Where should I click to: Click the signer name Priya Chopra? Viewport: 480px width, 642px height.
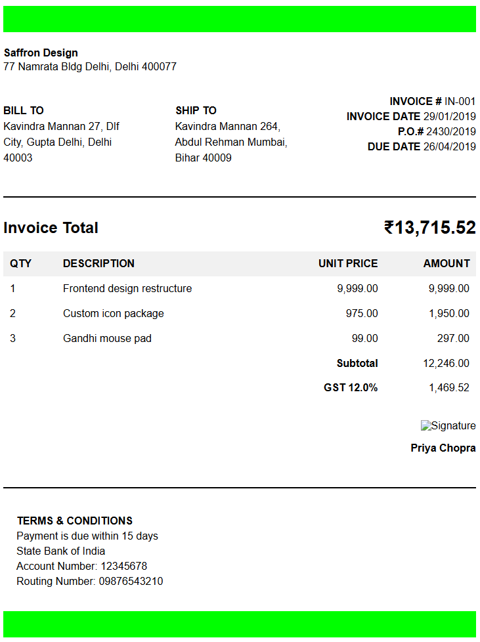[443, 448]
